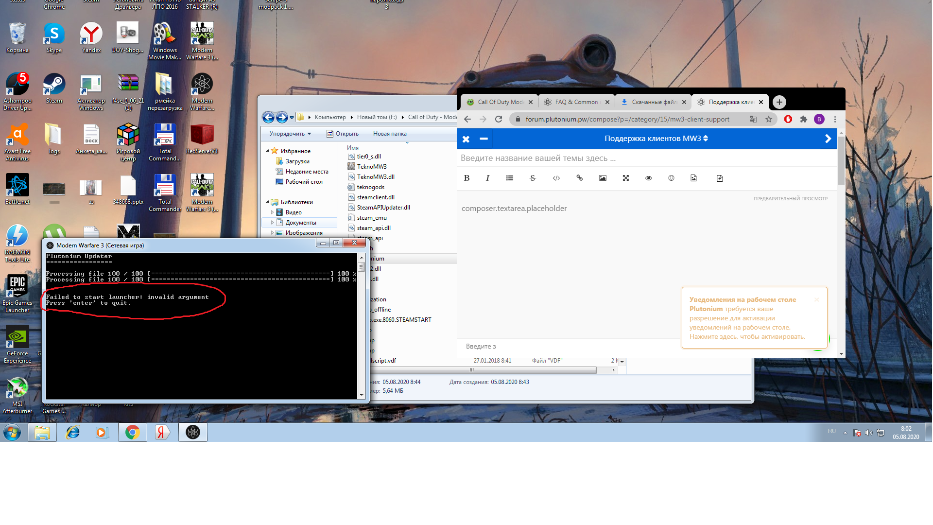Minimize the composer with the dash icon
Screen dimensions: 933x525
coord(484,139)
